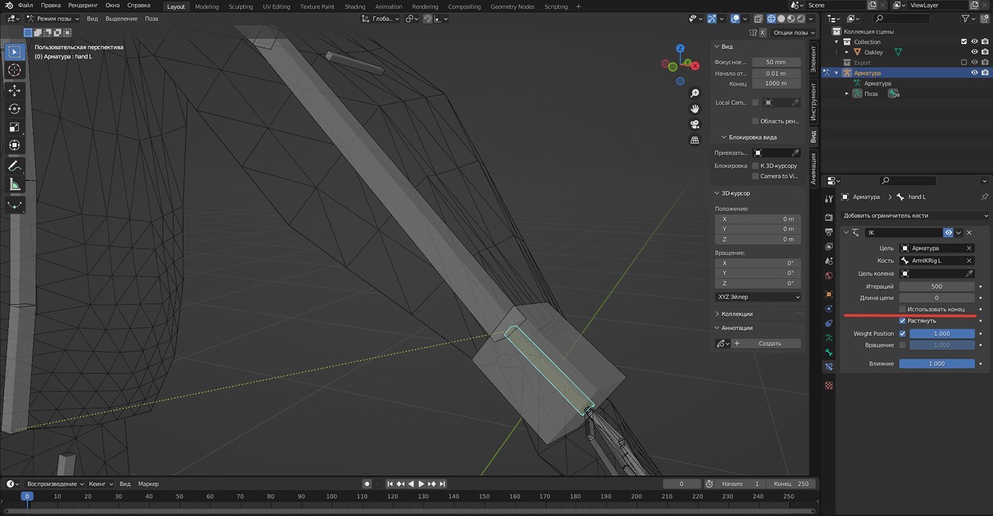Screen dimensions: 993x516
Task: Enable 'Использовать конец' checkbox
Action: [902, 310]
